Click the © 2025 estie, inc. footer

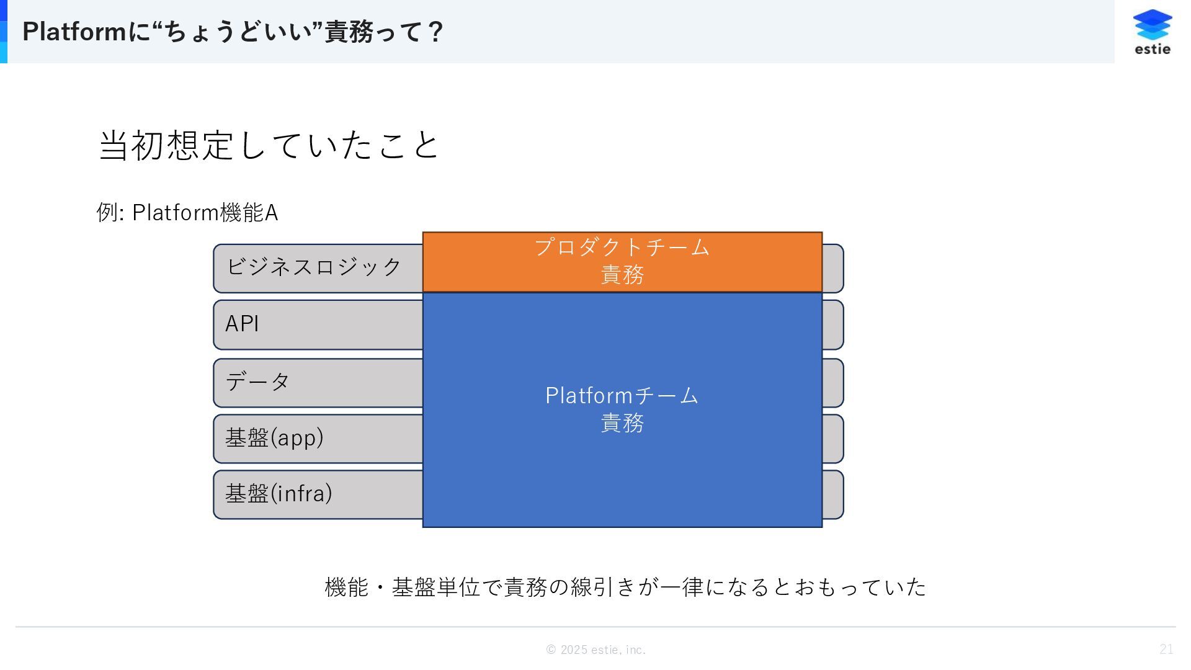coord(595,650)
